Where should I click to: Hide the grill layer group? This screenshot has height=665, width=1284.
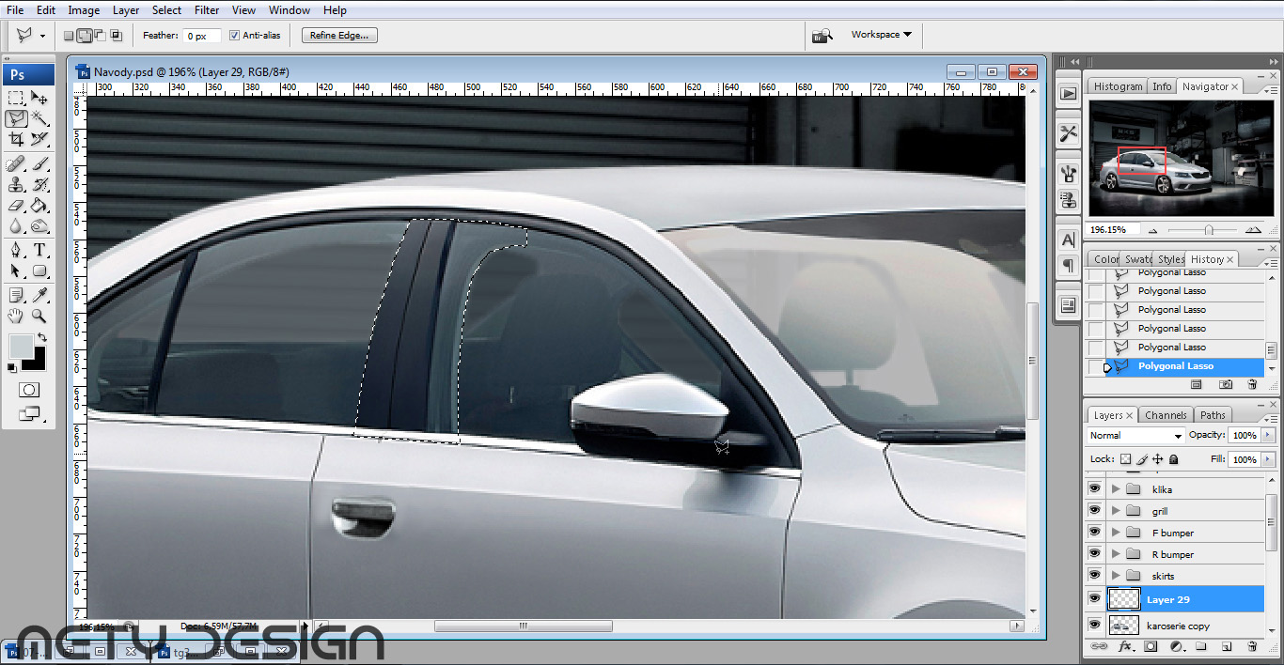(1094, 510)
